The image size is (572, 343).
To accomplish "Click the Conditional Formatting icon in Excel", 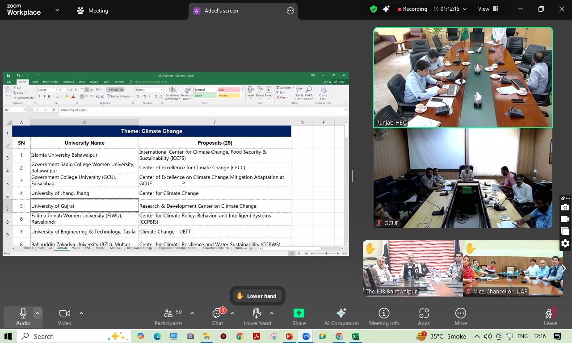I will click(172, 93).
